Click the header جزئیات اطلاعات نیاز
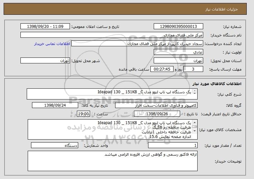The height and width of the screenshot is (179, 254). click(221, 9)
